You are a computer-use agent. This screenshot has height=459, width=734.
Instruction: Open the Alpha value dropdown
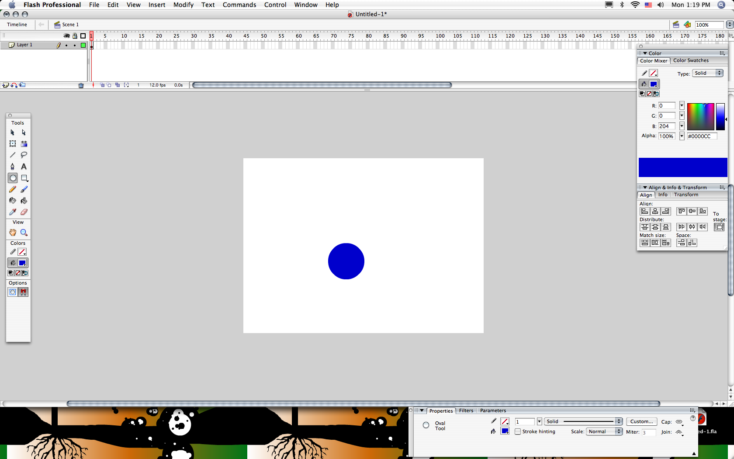(x=682, y=136)
